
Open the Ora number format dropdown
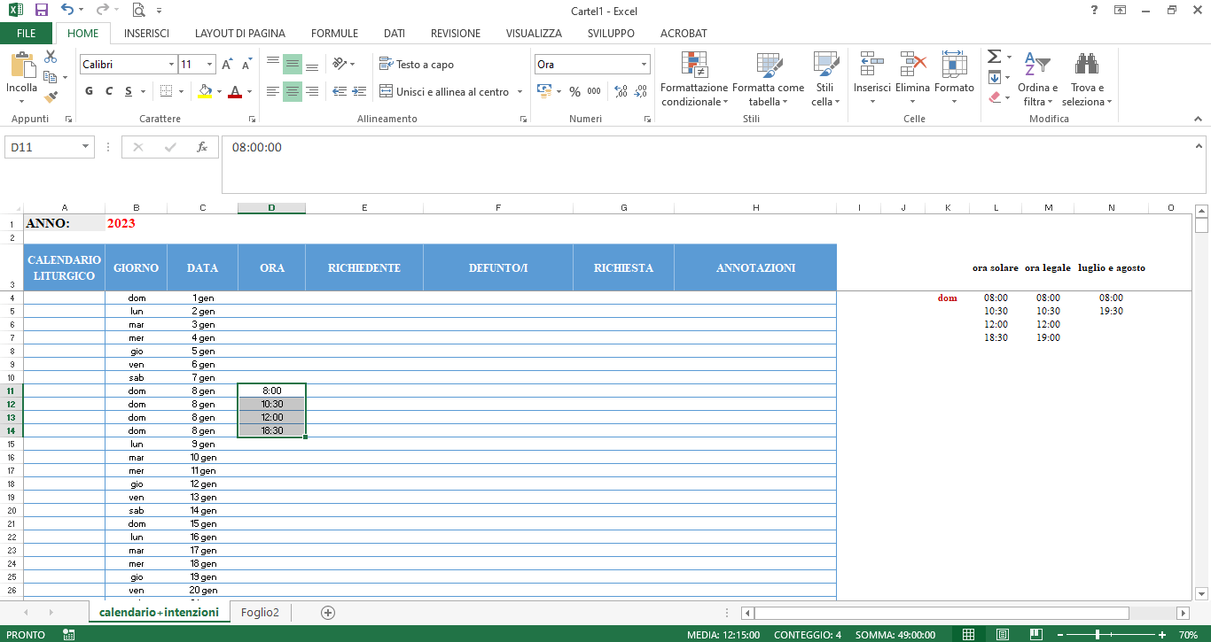pyautogui.click(x=645, y=65)
